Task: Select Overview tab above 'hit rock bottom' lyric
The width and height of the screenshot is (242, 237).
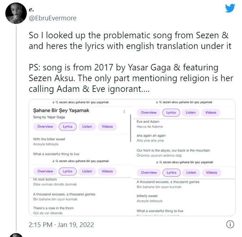Action: (45, 171)
